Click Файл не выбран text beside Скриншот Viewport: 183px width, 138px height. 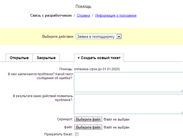pyautogui.click(x=116, y=120)
